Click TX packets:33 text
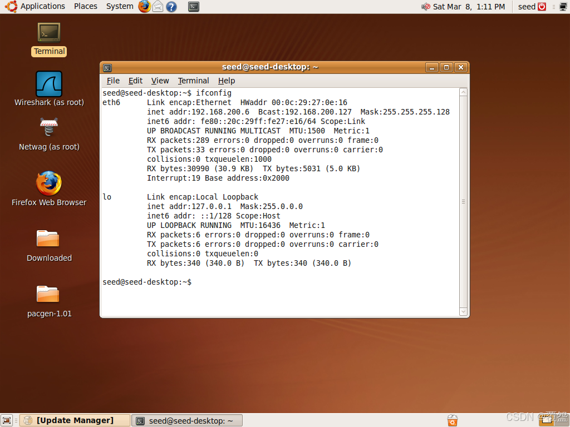 point(176,150)
